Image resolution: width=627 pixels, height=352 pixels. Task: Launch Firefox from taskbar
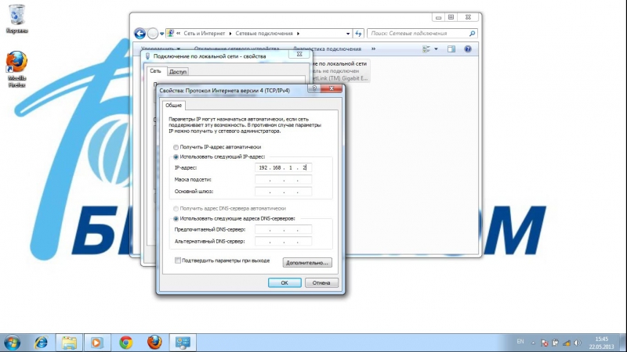[x=154, y=343]
